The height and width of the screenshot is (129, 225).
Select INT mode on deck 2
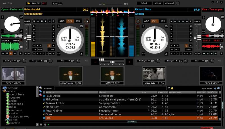pyautogui.click(x=163, y=21)
